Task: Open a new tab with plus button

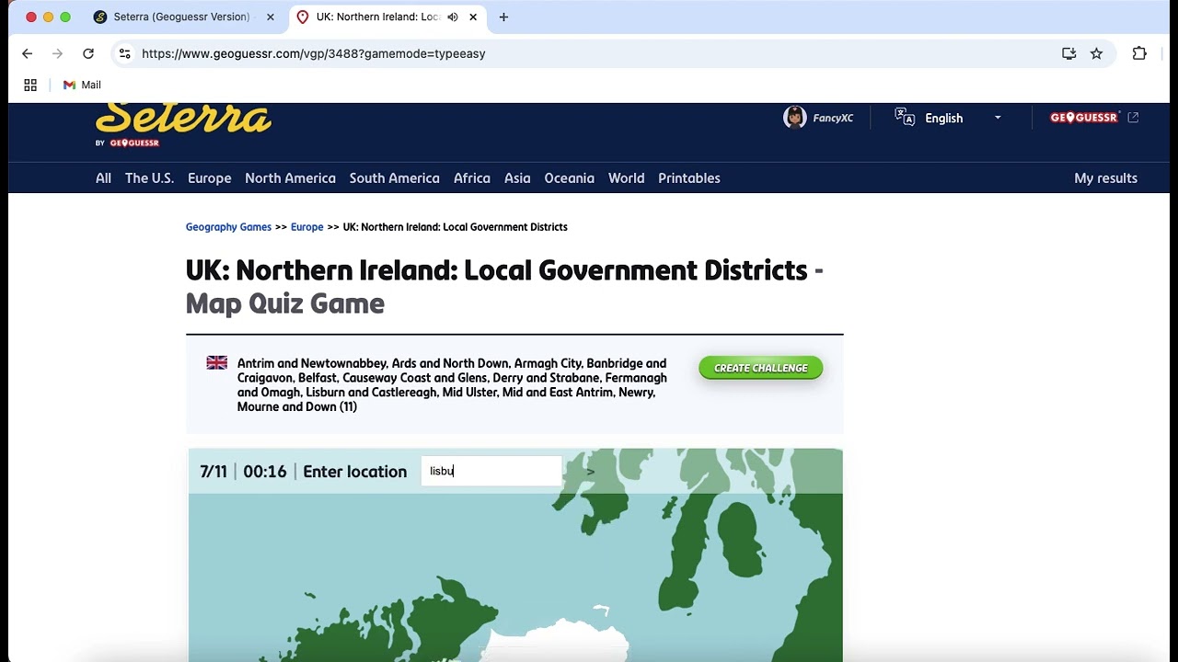Action: [503, 17]
